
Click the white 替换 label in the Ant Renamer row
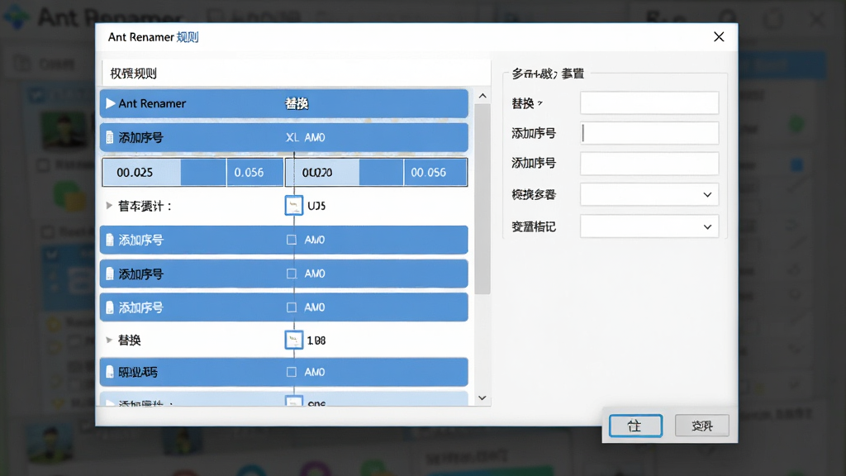[297, 103]
